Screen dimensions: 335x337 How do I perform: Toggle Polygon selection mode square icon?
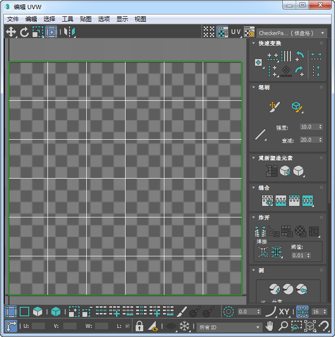24,312
